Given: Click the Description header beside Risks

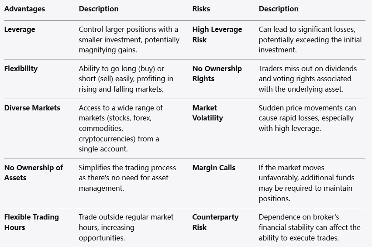Looking at the screenshot, I should click(x=279, y=9).
